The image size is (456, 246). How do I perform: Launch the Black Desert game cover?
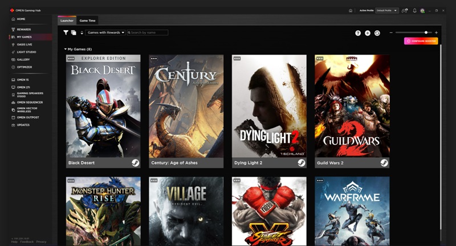(x=103, y=106)
